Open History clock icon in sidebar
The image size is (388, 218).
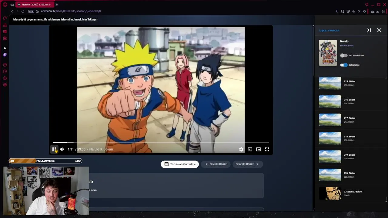[x=5, y=71]
